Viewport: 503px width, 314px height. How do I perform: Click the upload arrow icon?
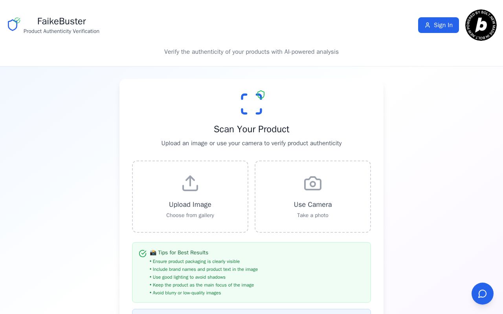pos(190,183)
